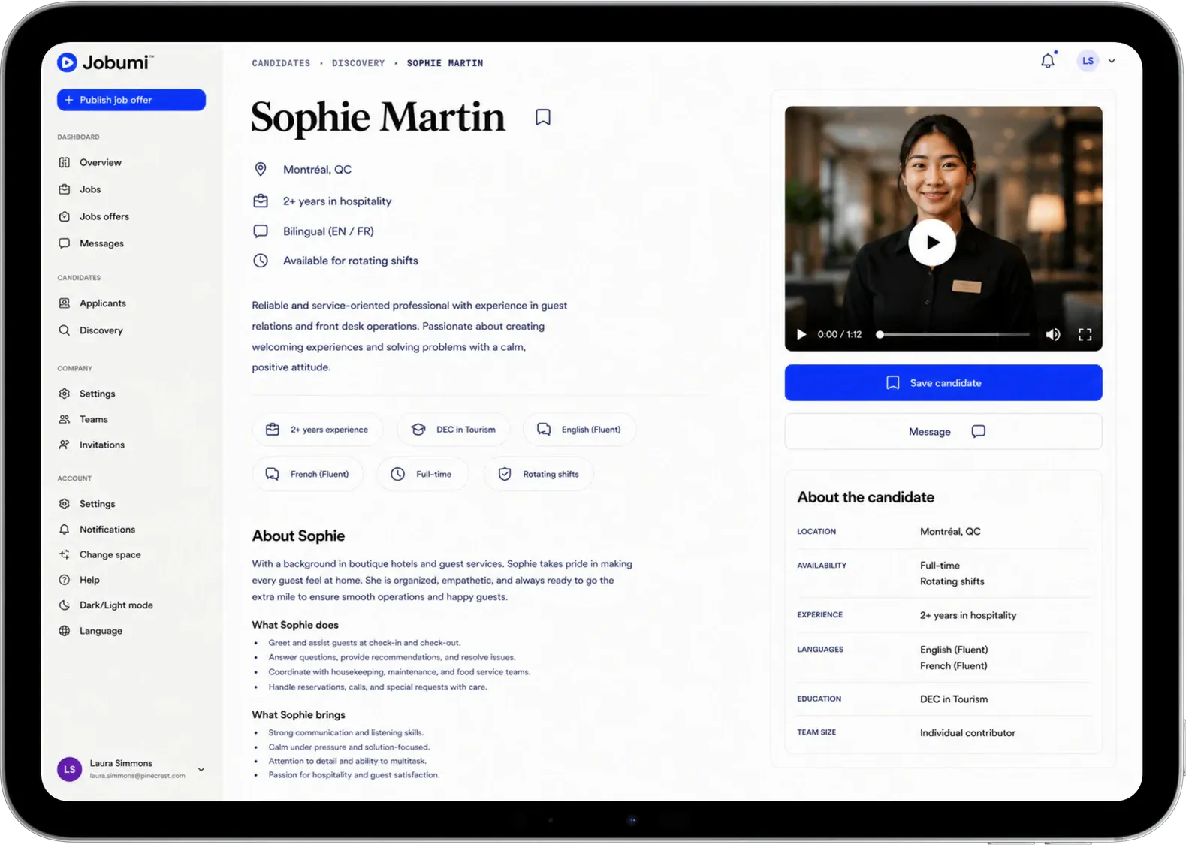
Task: Click the laura.simmons@pinecrest.com email
Action: (137, 776)
